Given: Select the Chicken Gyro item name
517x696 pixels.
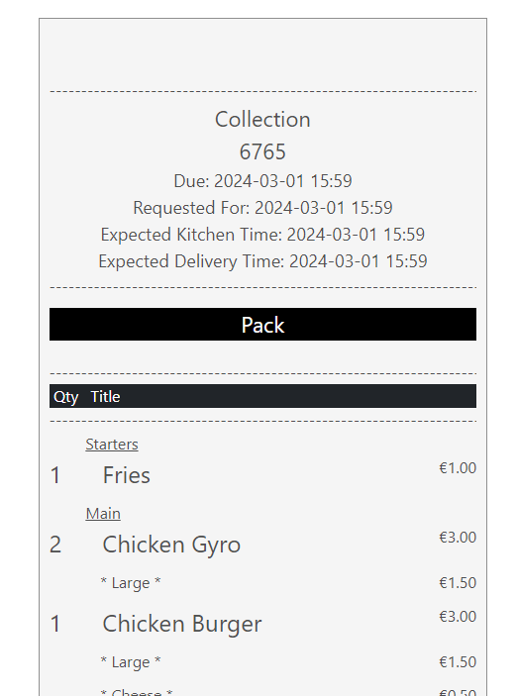Looking at the screenshot, I should 171,545.
